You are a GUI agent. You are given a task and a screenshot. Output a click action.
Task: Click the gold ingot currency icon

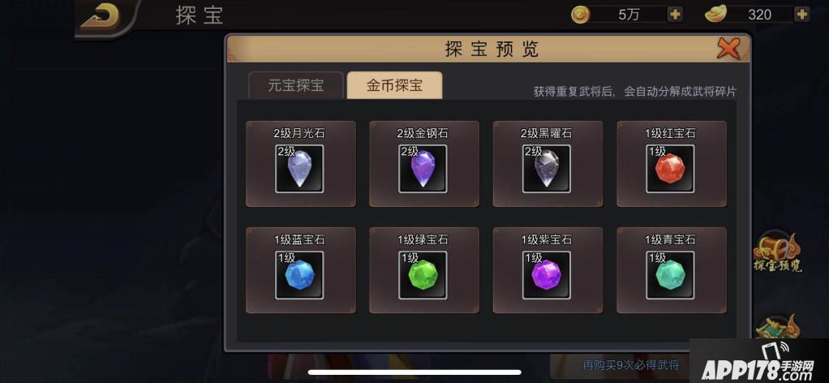pos(716,15)
